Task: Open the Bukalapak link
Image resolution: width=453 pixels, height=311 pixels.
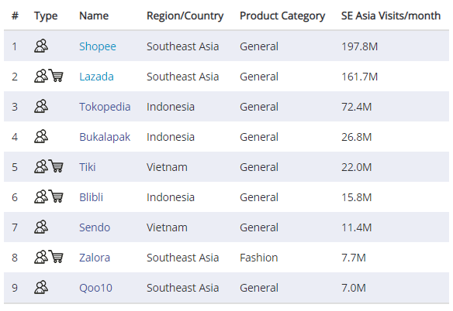Action: [x=105, y=137]
